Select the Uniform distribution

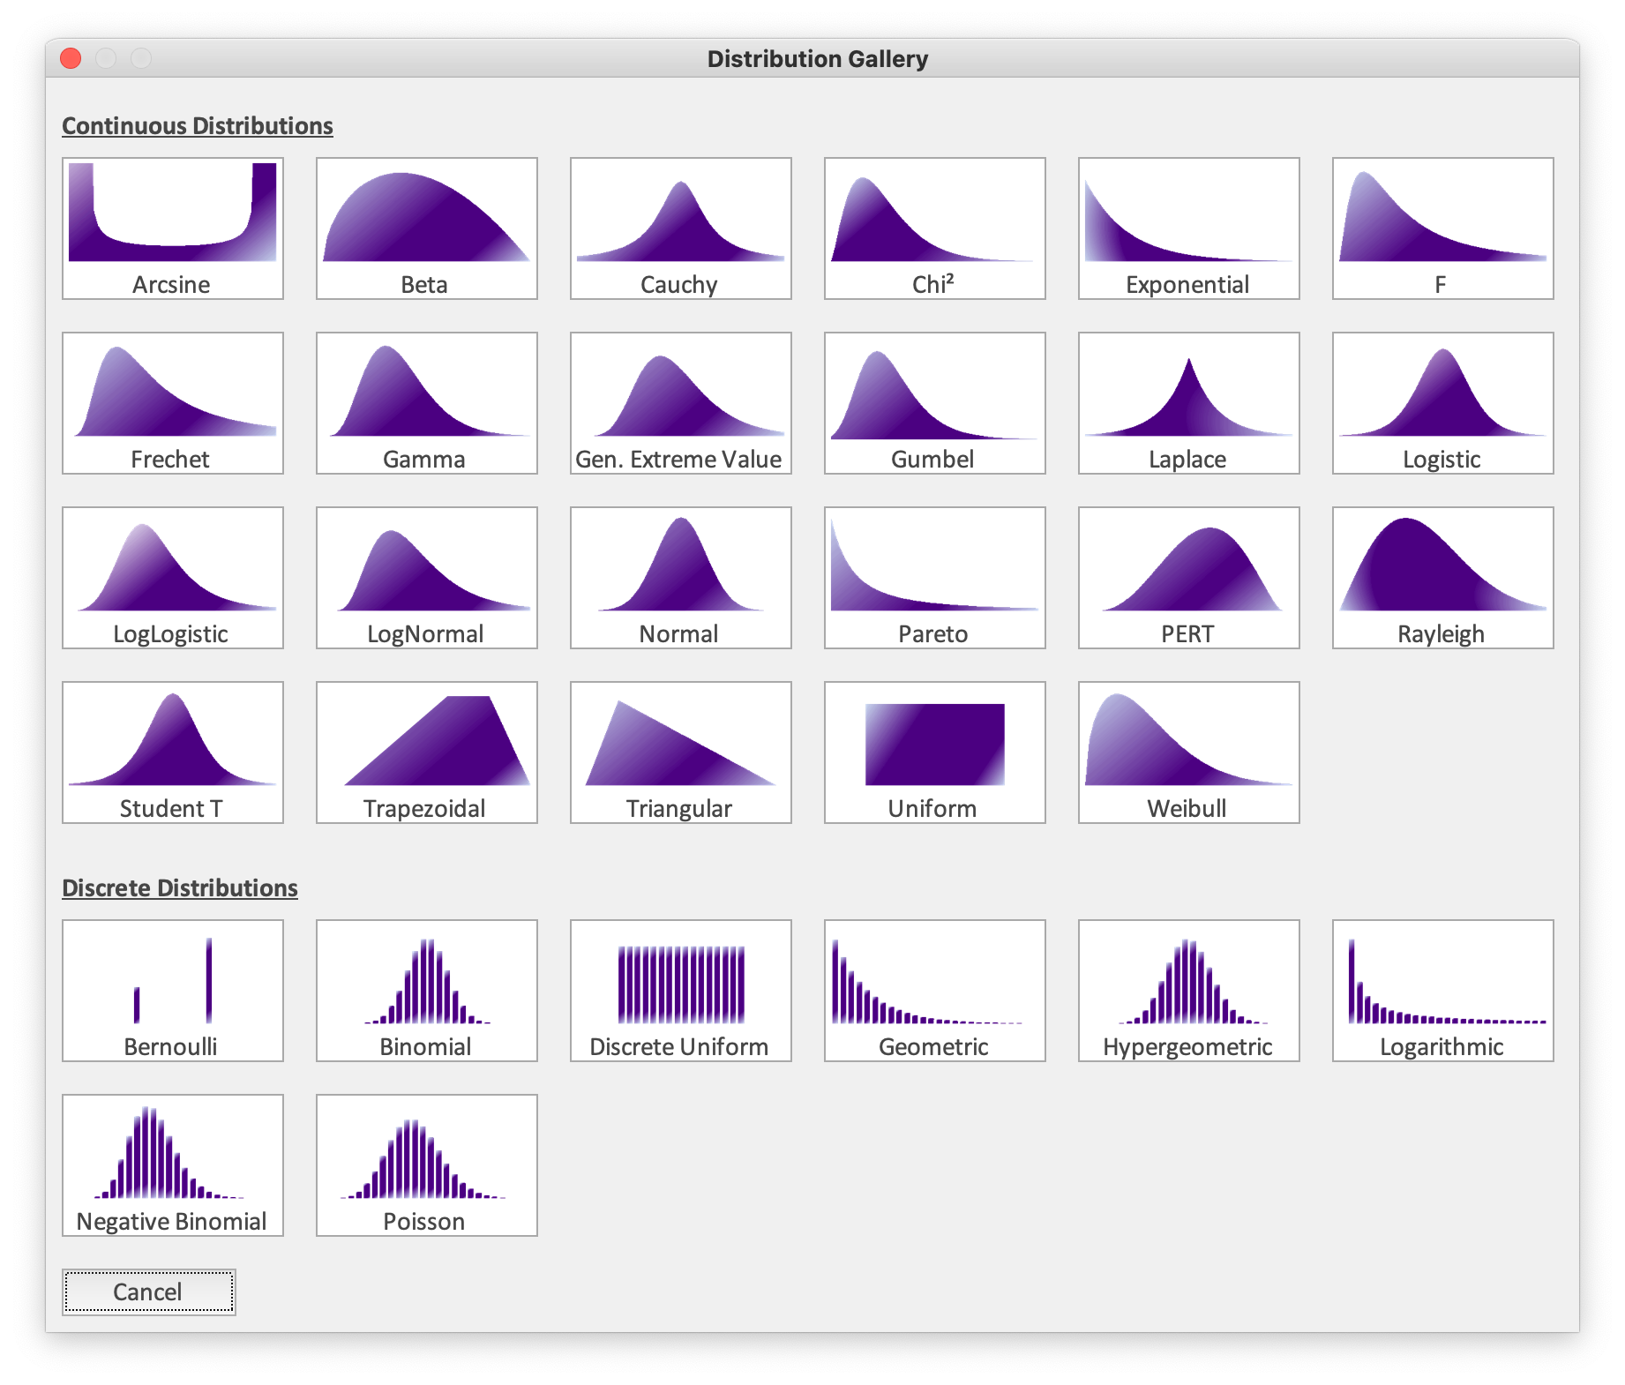coord(932,750)
